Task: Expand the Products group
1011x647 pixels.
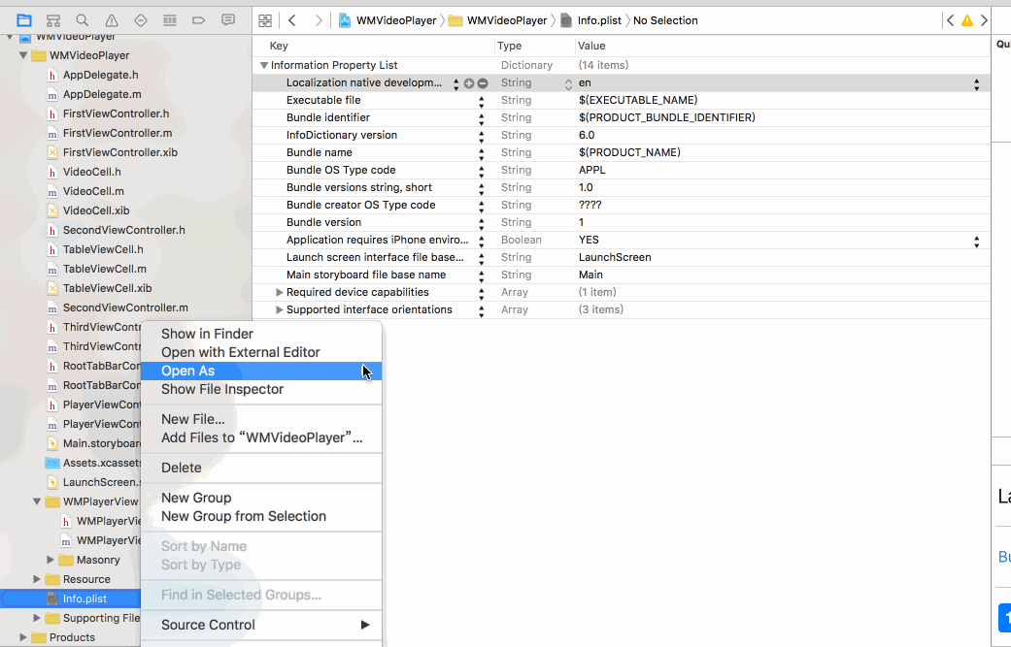Action: coord(23,637)
